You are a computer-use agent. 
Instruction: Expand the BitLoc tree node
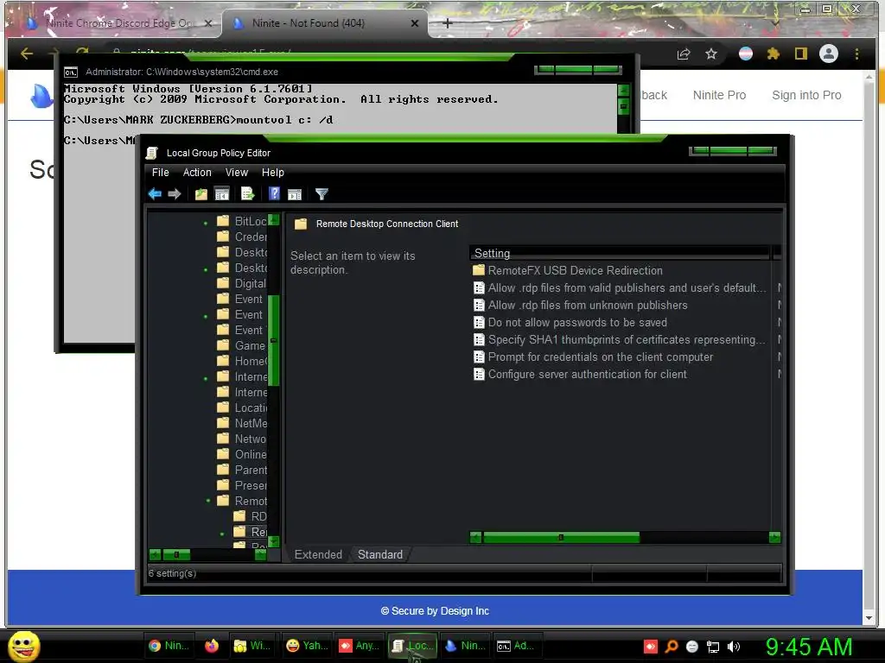(x=206, y=224)
